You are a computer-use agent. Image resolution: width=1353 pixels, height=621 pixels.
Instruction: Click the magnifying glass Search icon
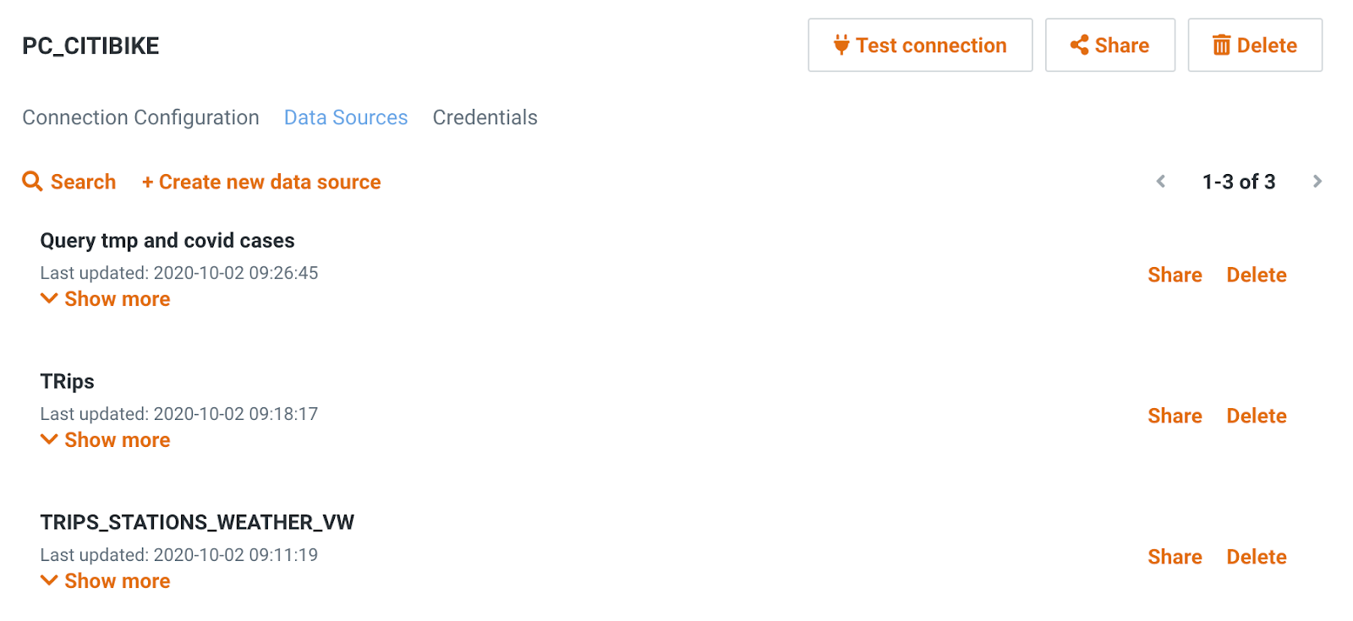(x=32, y=182)
